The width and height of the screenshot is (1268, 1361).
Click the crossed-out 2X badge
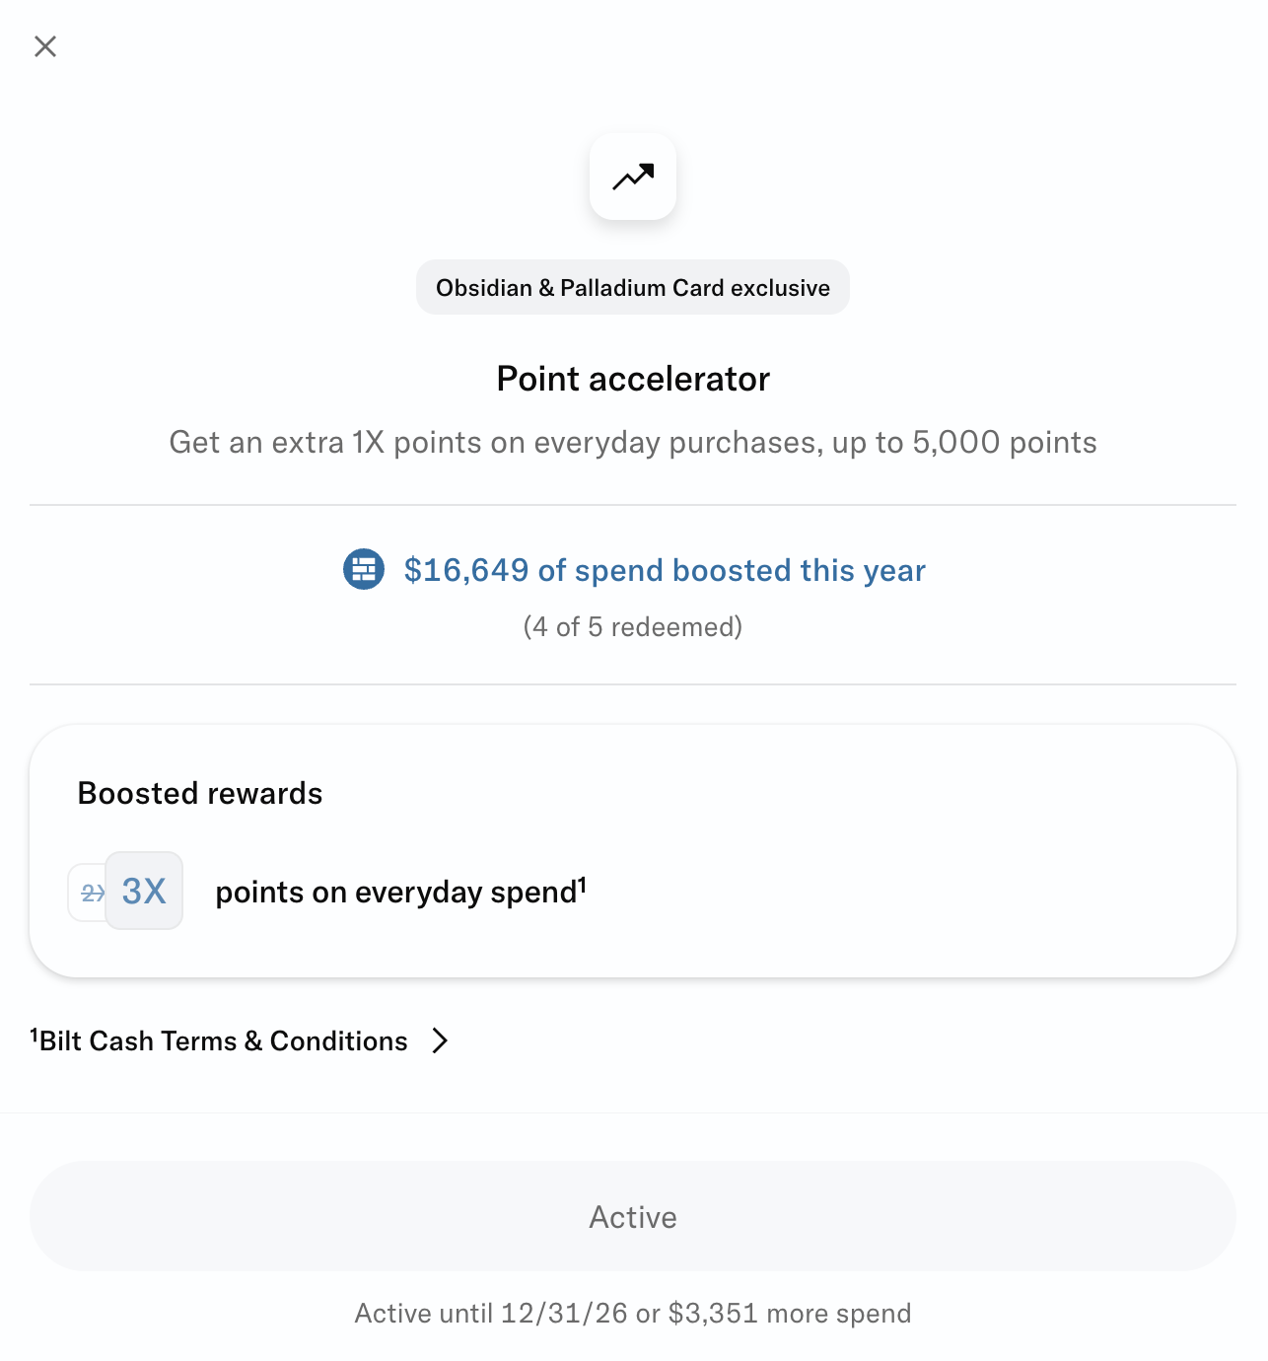[x=89, y=894]
